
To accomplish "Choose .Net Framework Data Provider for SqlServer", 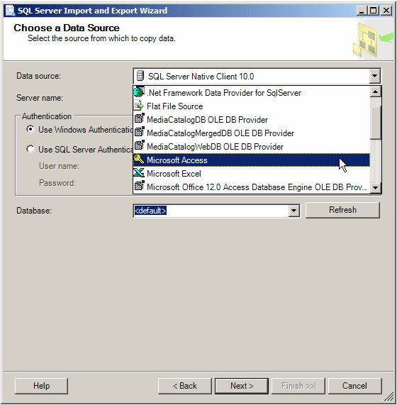I will coord(252,92).
